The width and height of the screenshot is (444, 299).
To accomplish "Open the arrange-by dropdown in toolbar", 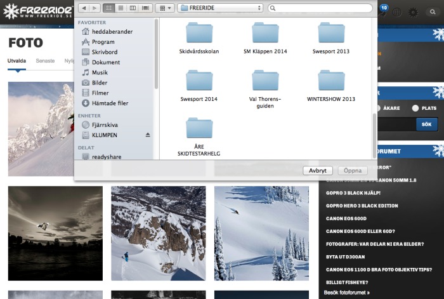I will 164,8.
